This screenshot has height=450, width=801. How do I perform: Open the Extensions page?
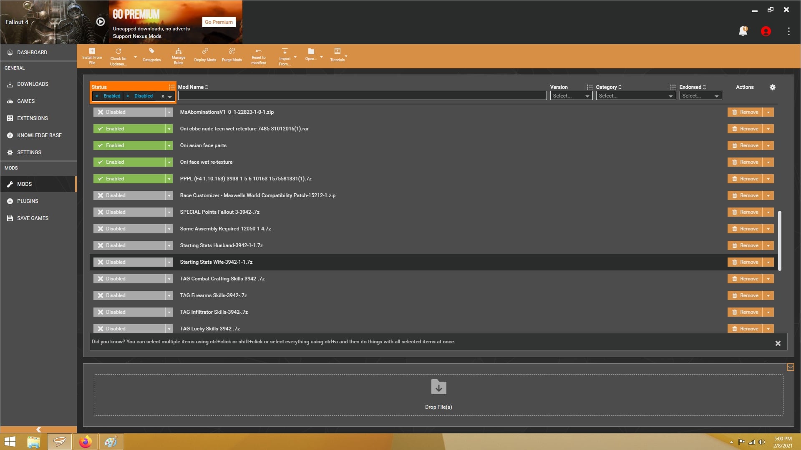[38, 118]
